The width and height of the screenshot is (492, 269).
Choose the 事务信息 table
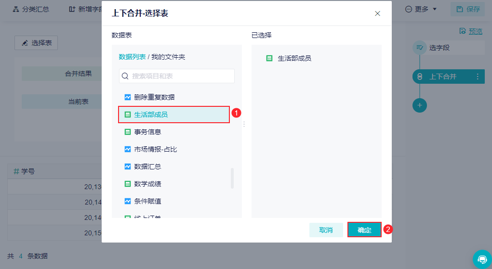pos(147,132)
